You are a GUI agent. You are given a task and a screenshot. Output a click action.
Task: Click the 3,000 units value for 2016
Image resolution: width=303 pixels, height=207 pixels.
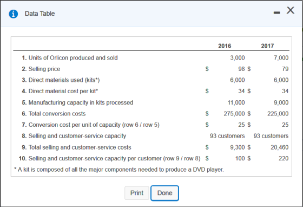coord(238,58)
